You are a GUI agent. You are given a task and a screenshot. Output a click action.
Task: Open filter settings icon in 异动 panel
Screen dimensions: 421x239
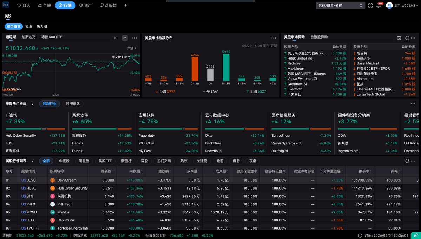point(399,38)
